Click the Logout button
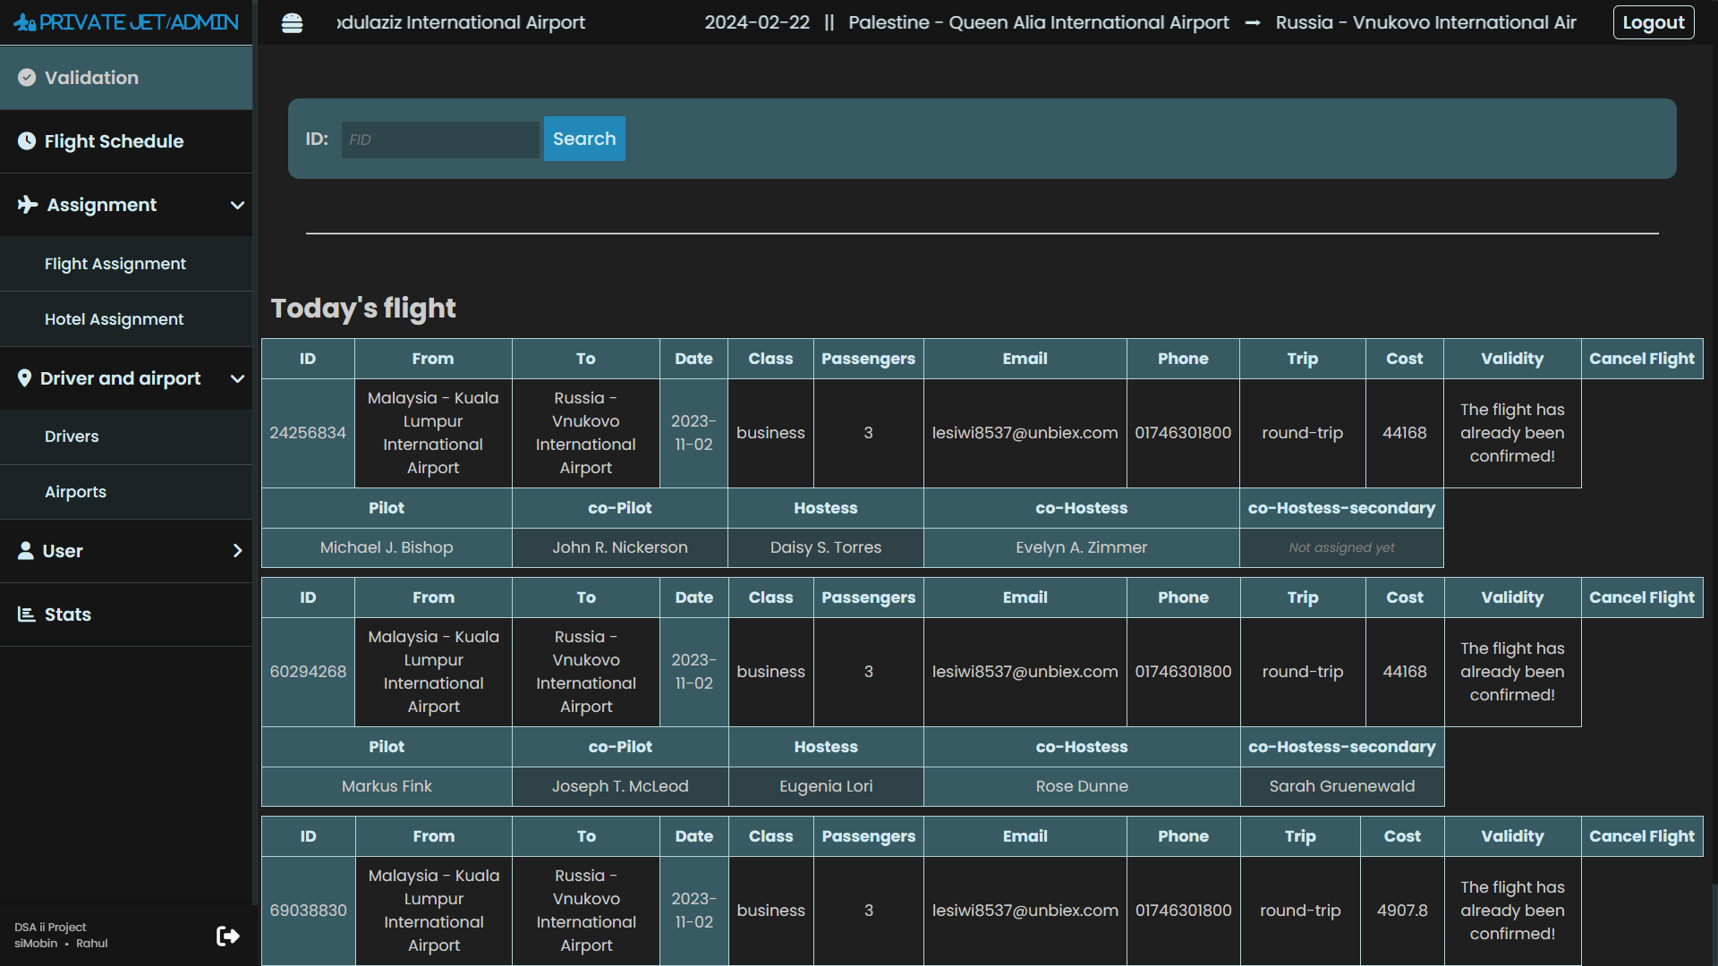Viewport: 1718px width, 966px height. [x=1654, y=22]
